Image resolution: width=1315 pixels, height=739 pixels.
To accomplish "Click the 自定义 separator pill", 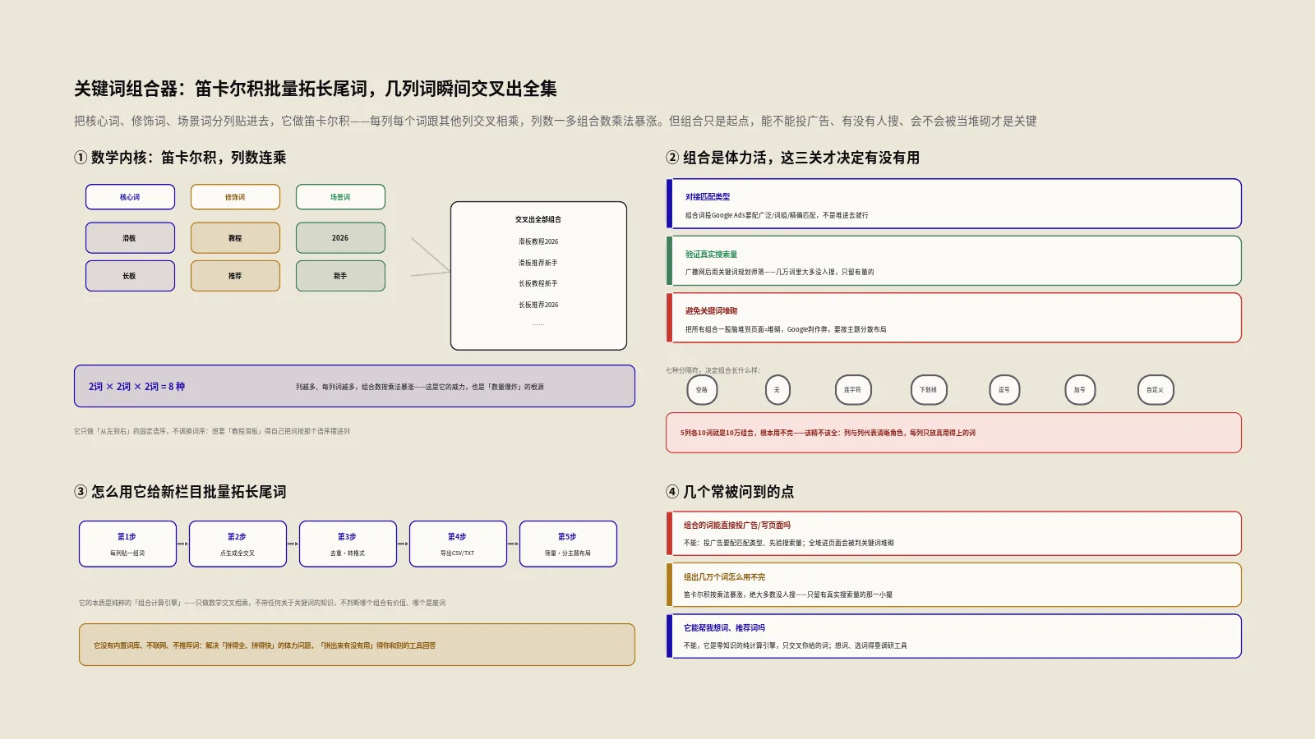I will 1156,390.
